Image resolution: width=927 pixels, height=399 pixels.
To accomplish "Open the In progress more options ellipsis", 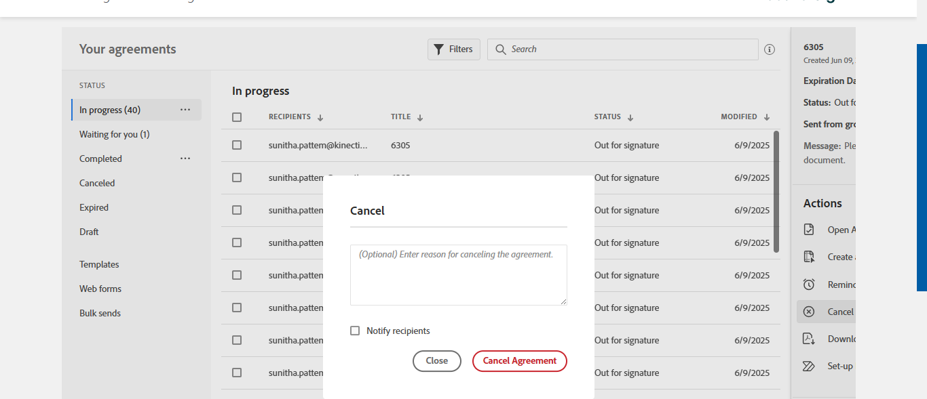I will [185, 110].
